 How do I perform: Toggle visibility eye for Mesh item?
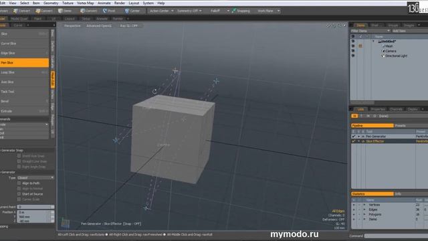(x=353, y=46)
